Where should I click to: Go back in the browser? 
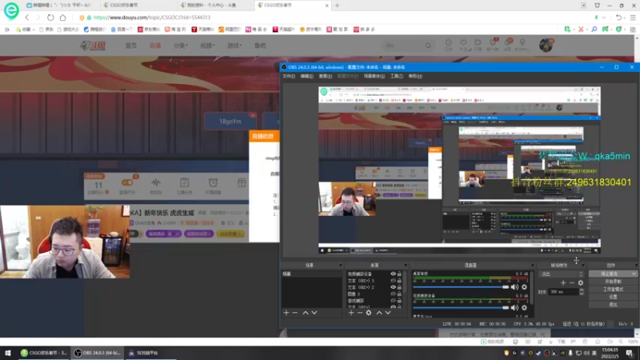click(27, 18)
